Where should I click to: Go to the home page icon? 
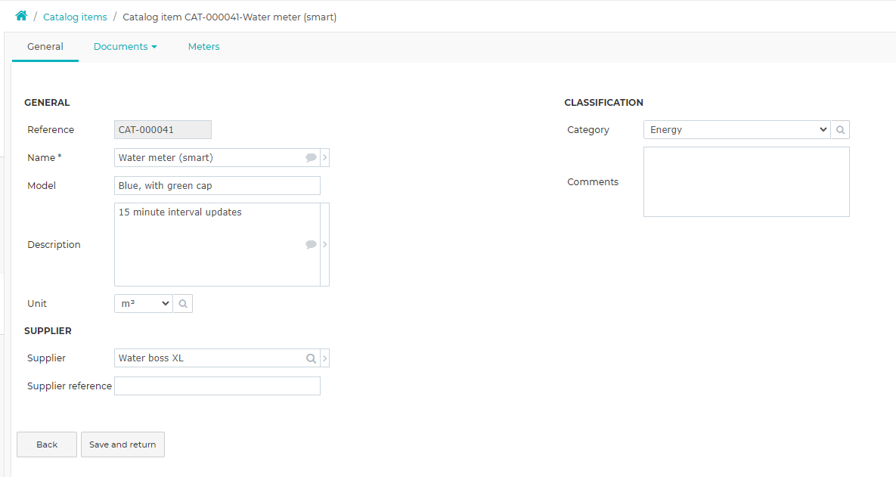(x=21, y=16)
